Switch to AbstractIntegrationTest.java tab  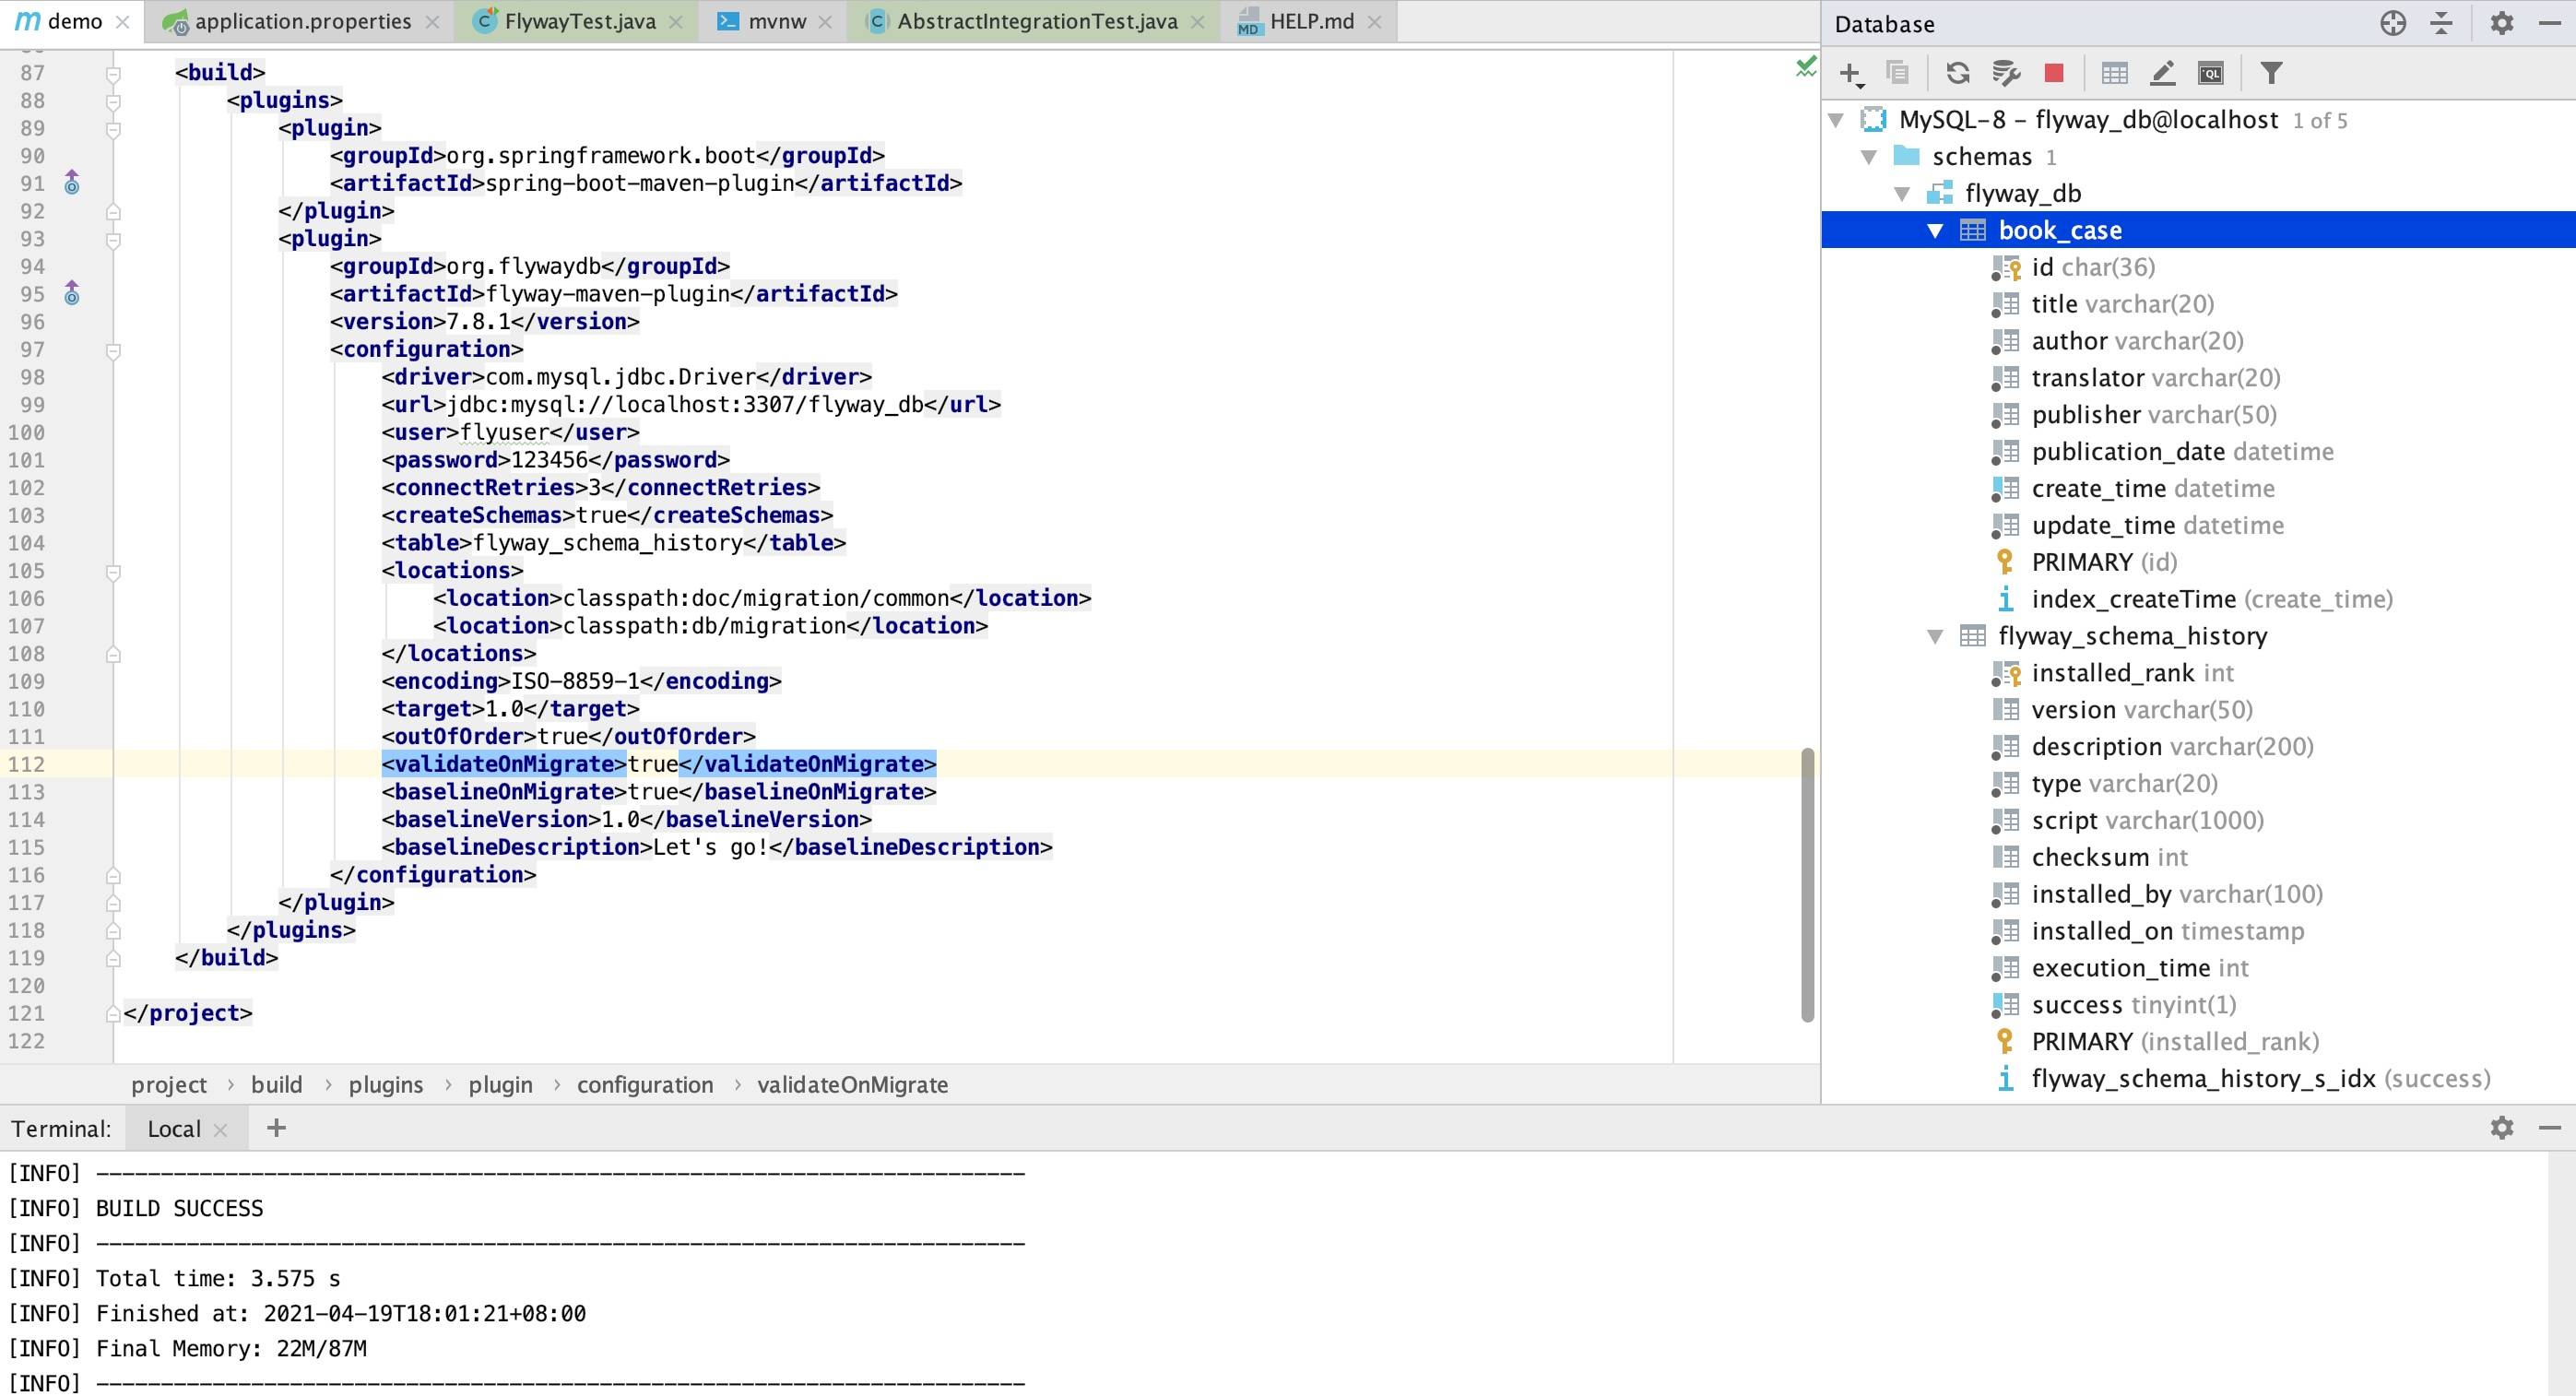click(x=1036, y=22)
